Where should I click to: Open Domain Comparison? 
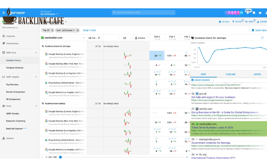tap(15, 92)
